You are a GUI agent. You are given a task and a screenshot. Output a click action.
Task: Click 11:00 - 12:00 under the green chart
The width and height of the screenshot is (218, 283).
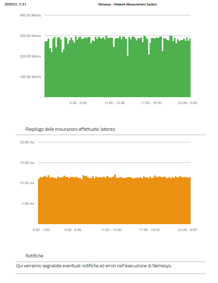point(115,103)
